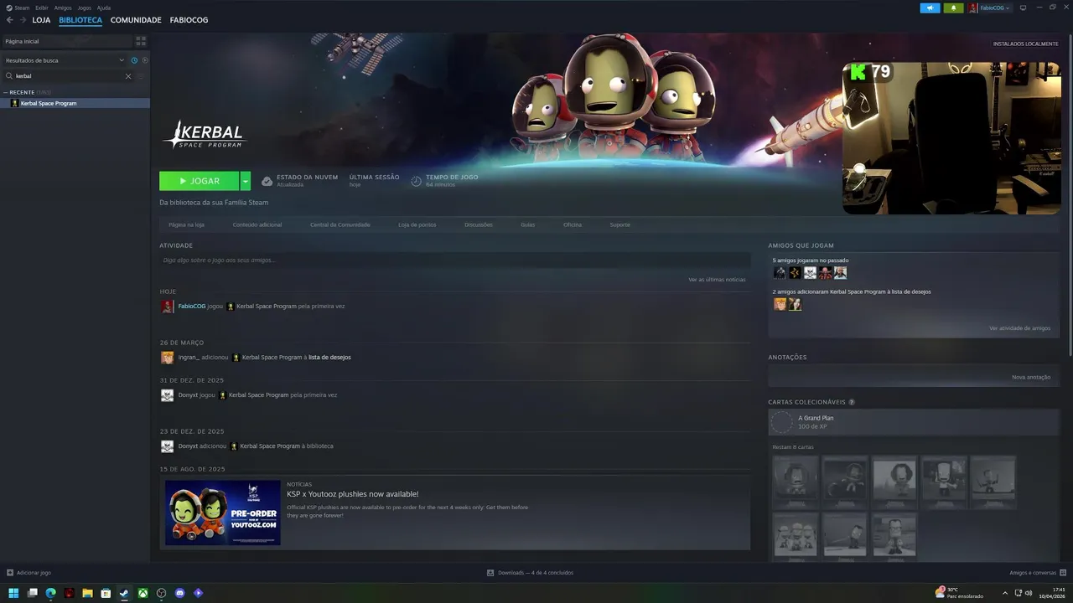
Task: Click lista de desejos link
Action: [329, 358]
